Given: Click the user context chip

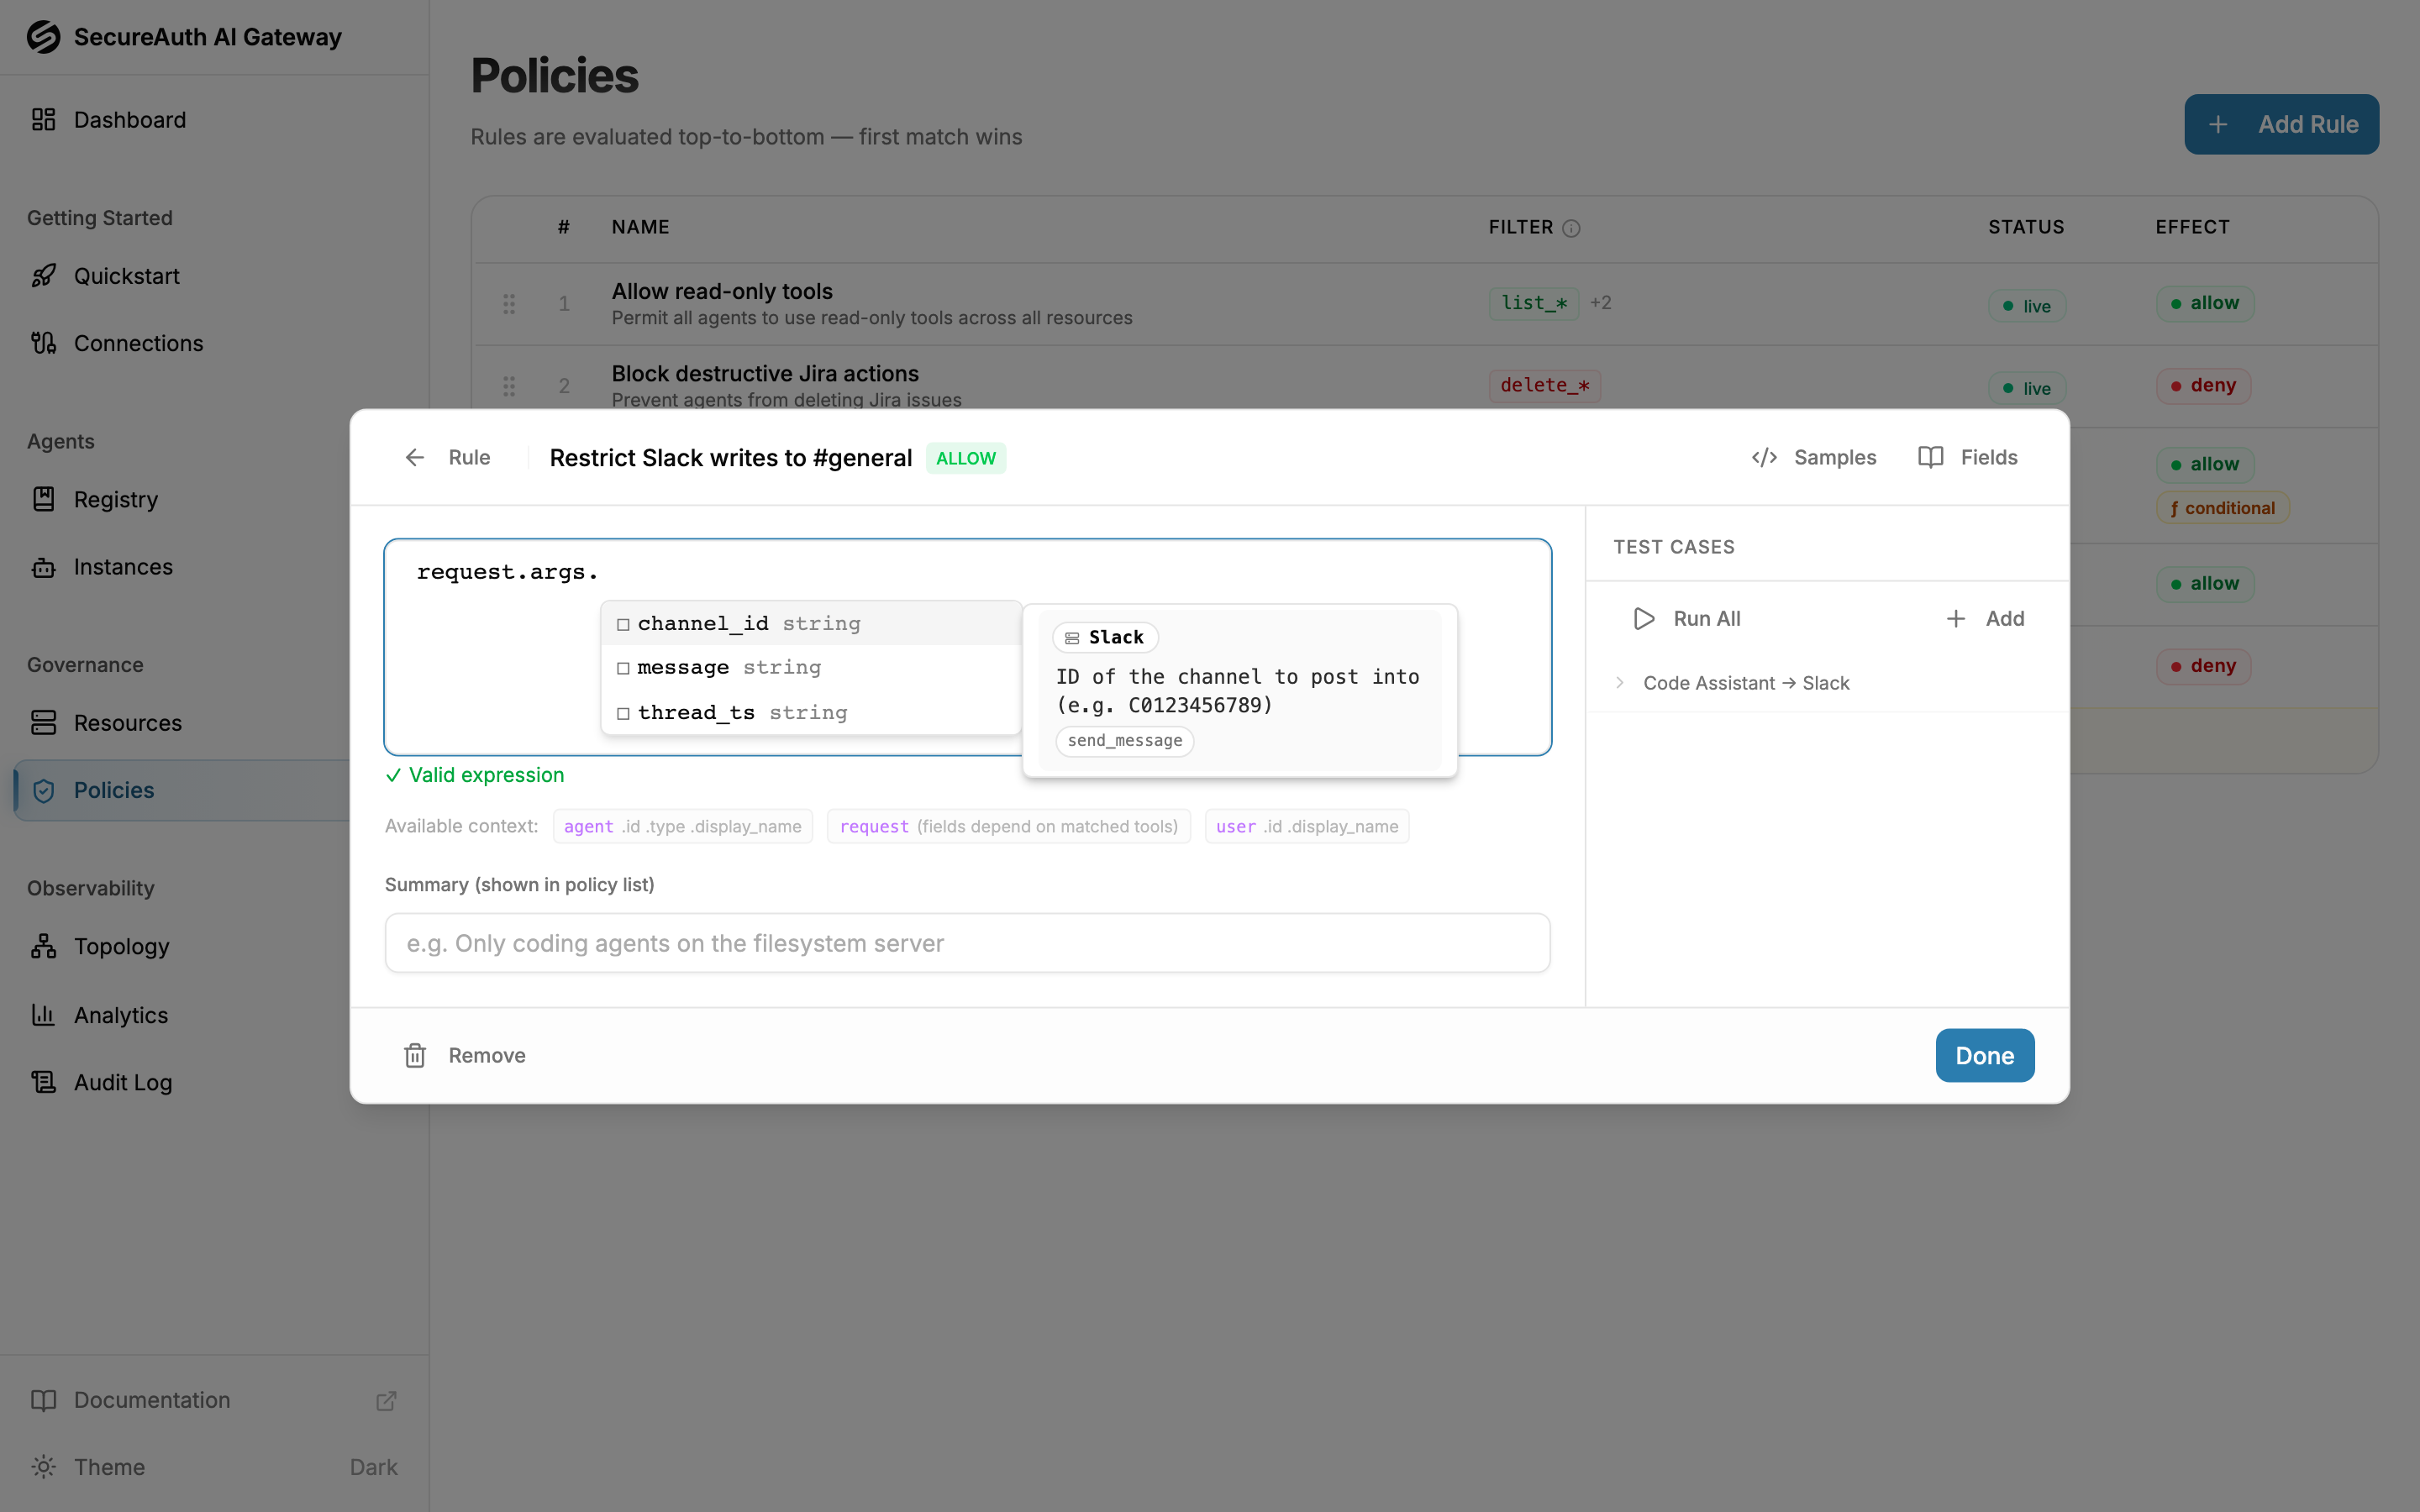Looking at the screenshot, I should [x=1307, y=826].
